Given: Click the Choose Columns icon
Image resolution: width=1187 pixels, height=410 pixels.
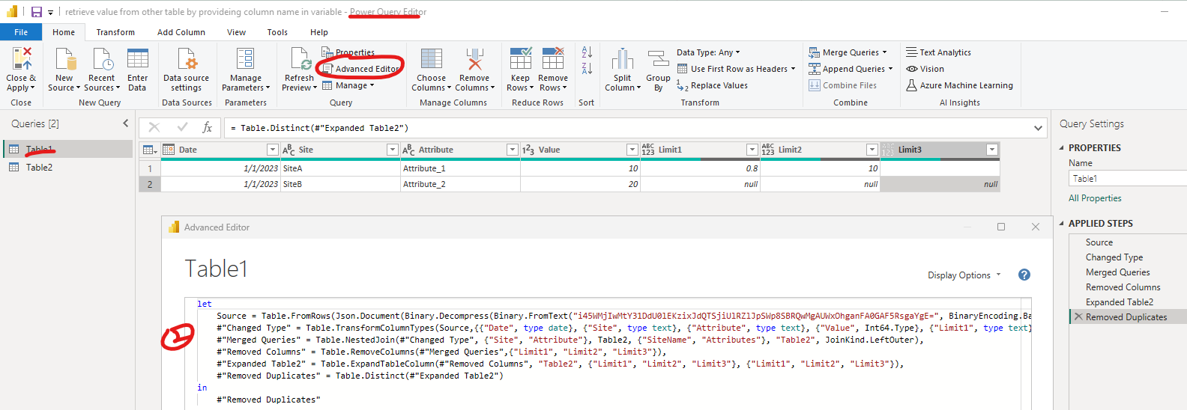Looking at the screenshot, I should coord(431,59).
